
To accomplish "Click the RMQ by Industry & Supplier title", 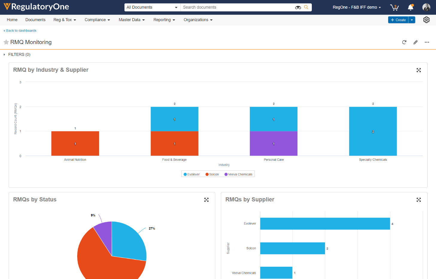I will click(x=51, y=70).
